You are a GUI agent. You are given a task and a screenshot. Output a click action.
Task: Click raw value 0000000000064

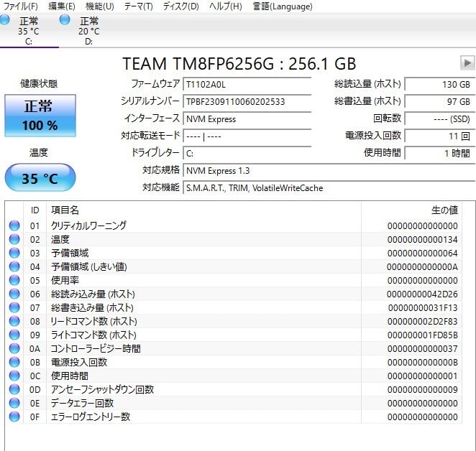pyautogui.click(x=423, y=254)
